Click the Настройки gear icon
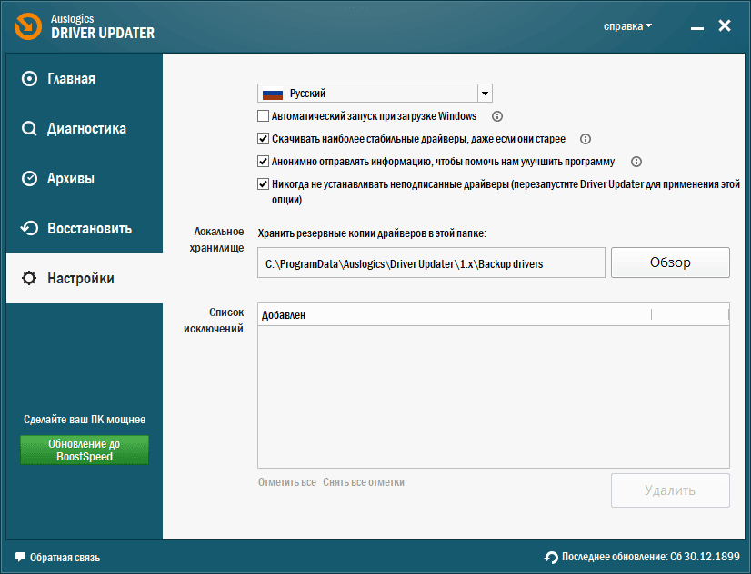The width and height of the screenshot is (751, 574). coord(29,279)
